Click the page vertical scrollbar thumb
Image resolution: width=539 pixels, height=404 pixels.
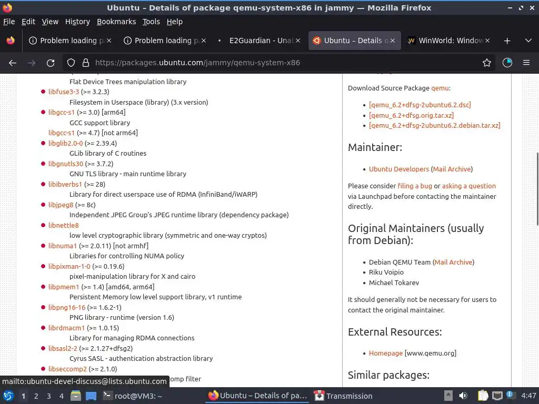pyautogui.click(x=537, y=189)
